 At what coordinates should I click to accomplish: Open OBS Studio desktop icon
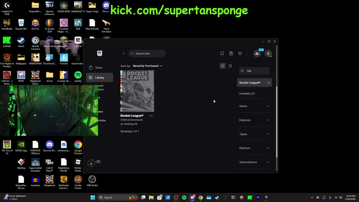click(92, 181)
